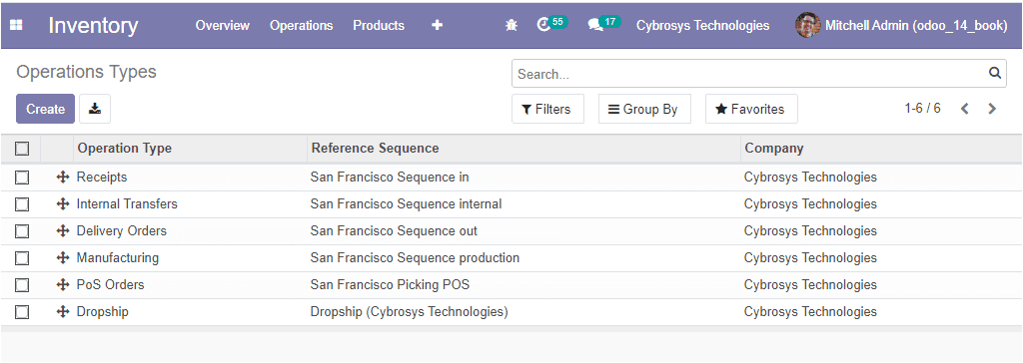This screenshot has width=1023, height=363.
Task: Open the Internal Transfers operation type
Action: pyautogui.click(x=127, y=204)
